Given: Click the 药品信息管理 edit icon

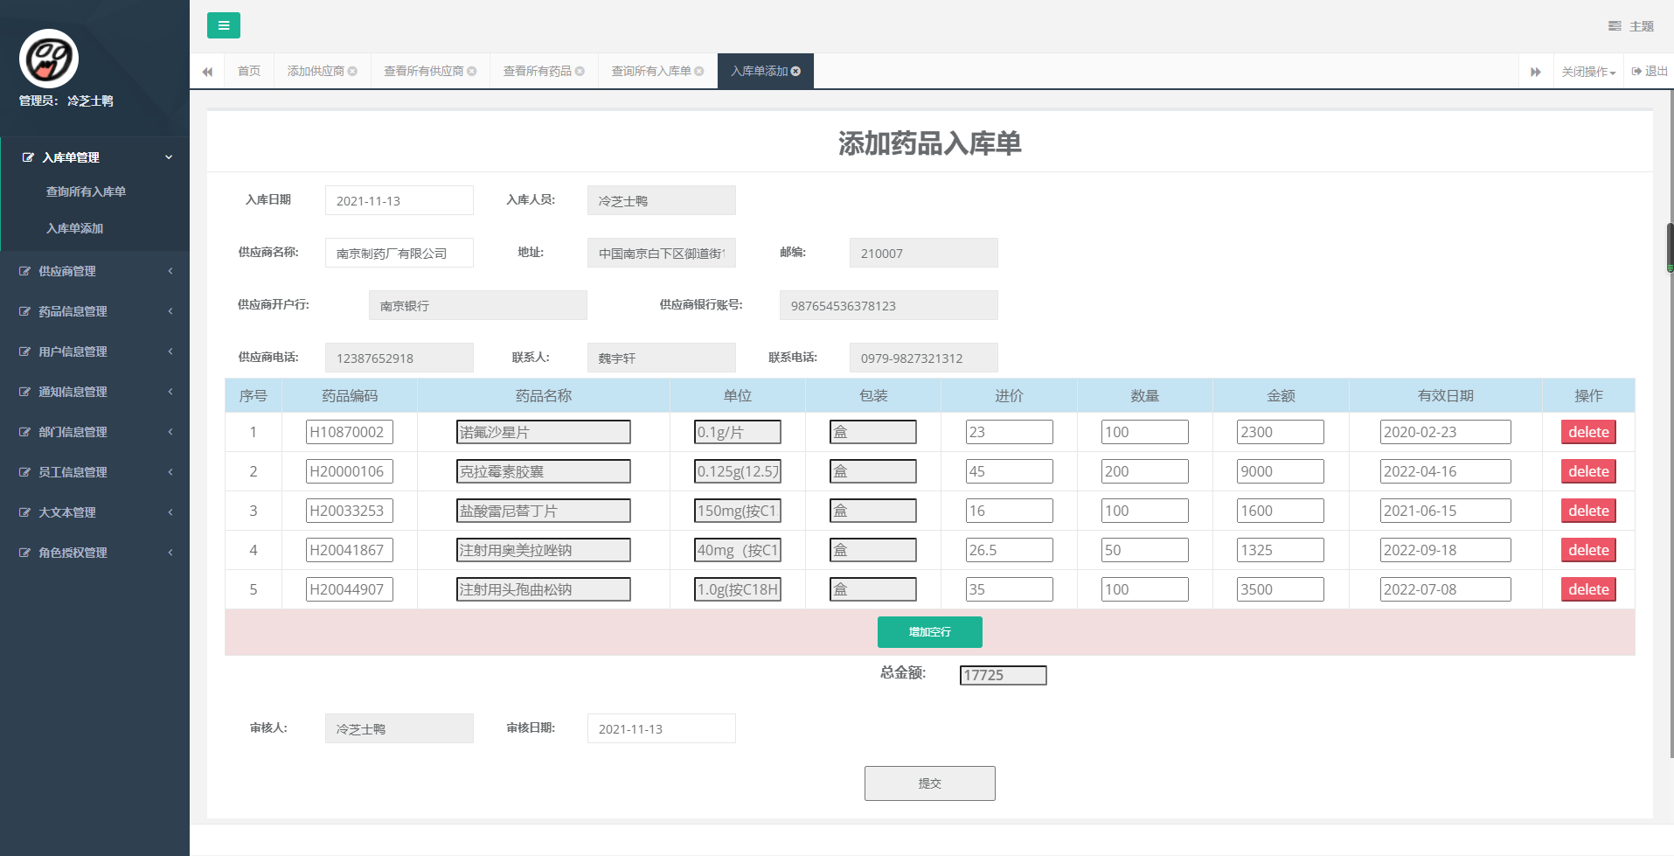Looking at the screenshot, I should pos(24,311).
